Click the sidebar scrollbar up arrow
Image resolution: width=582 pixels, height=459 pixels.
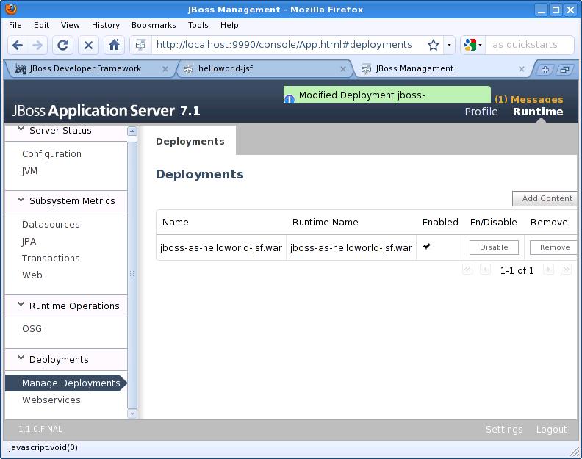pyautogui.click(x=132, y=131)
